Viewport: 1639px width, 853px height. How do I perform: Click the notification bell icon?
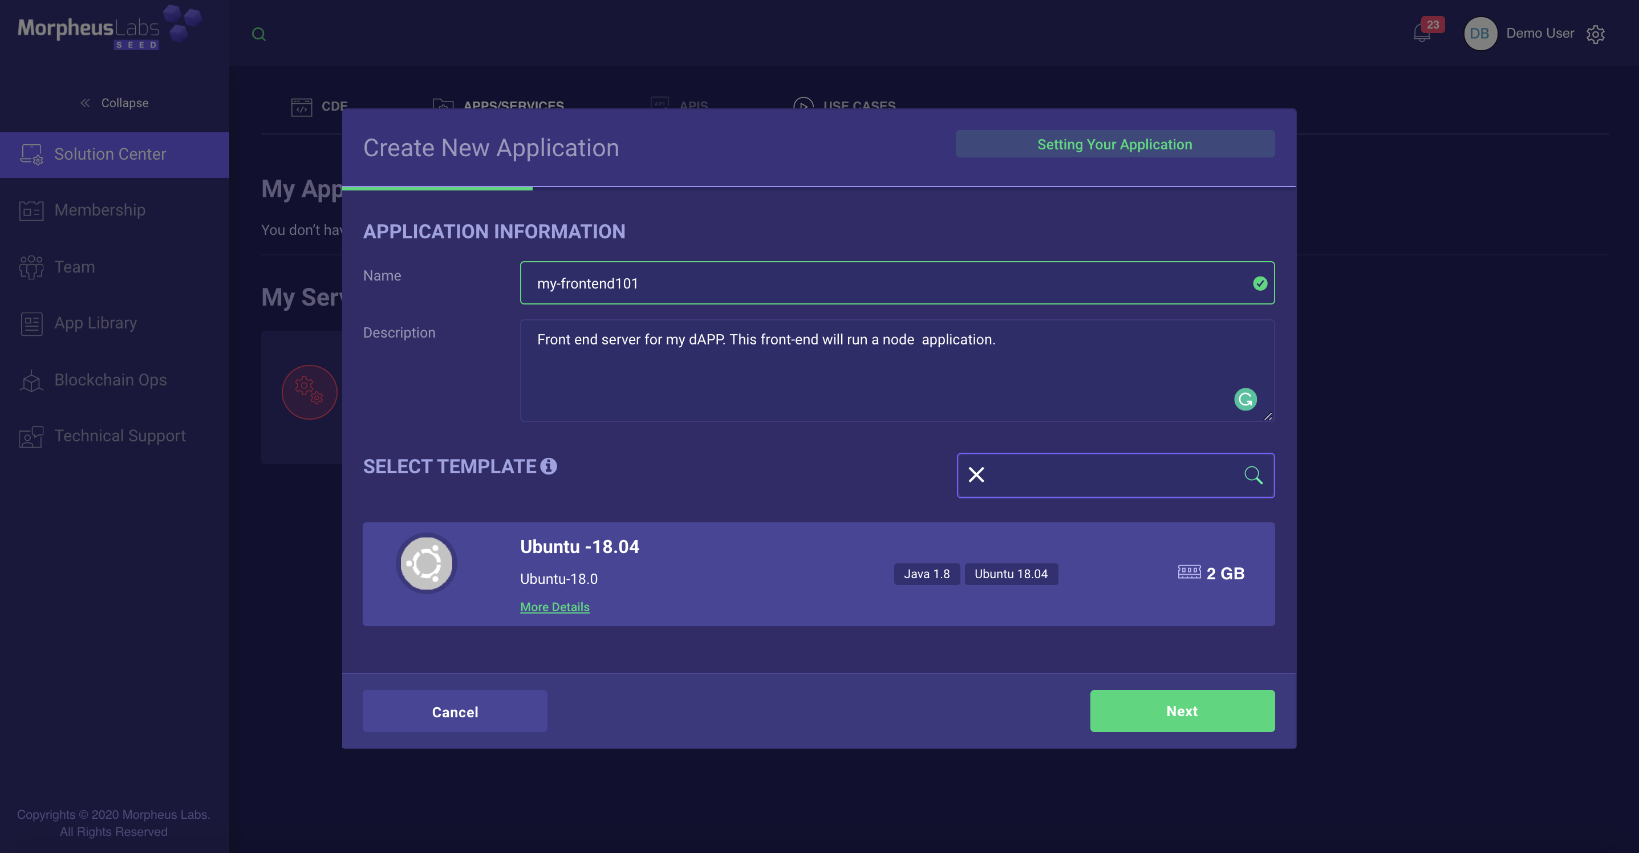[1421, 33]
